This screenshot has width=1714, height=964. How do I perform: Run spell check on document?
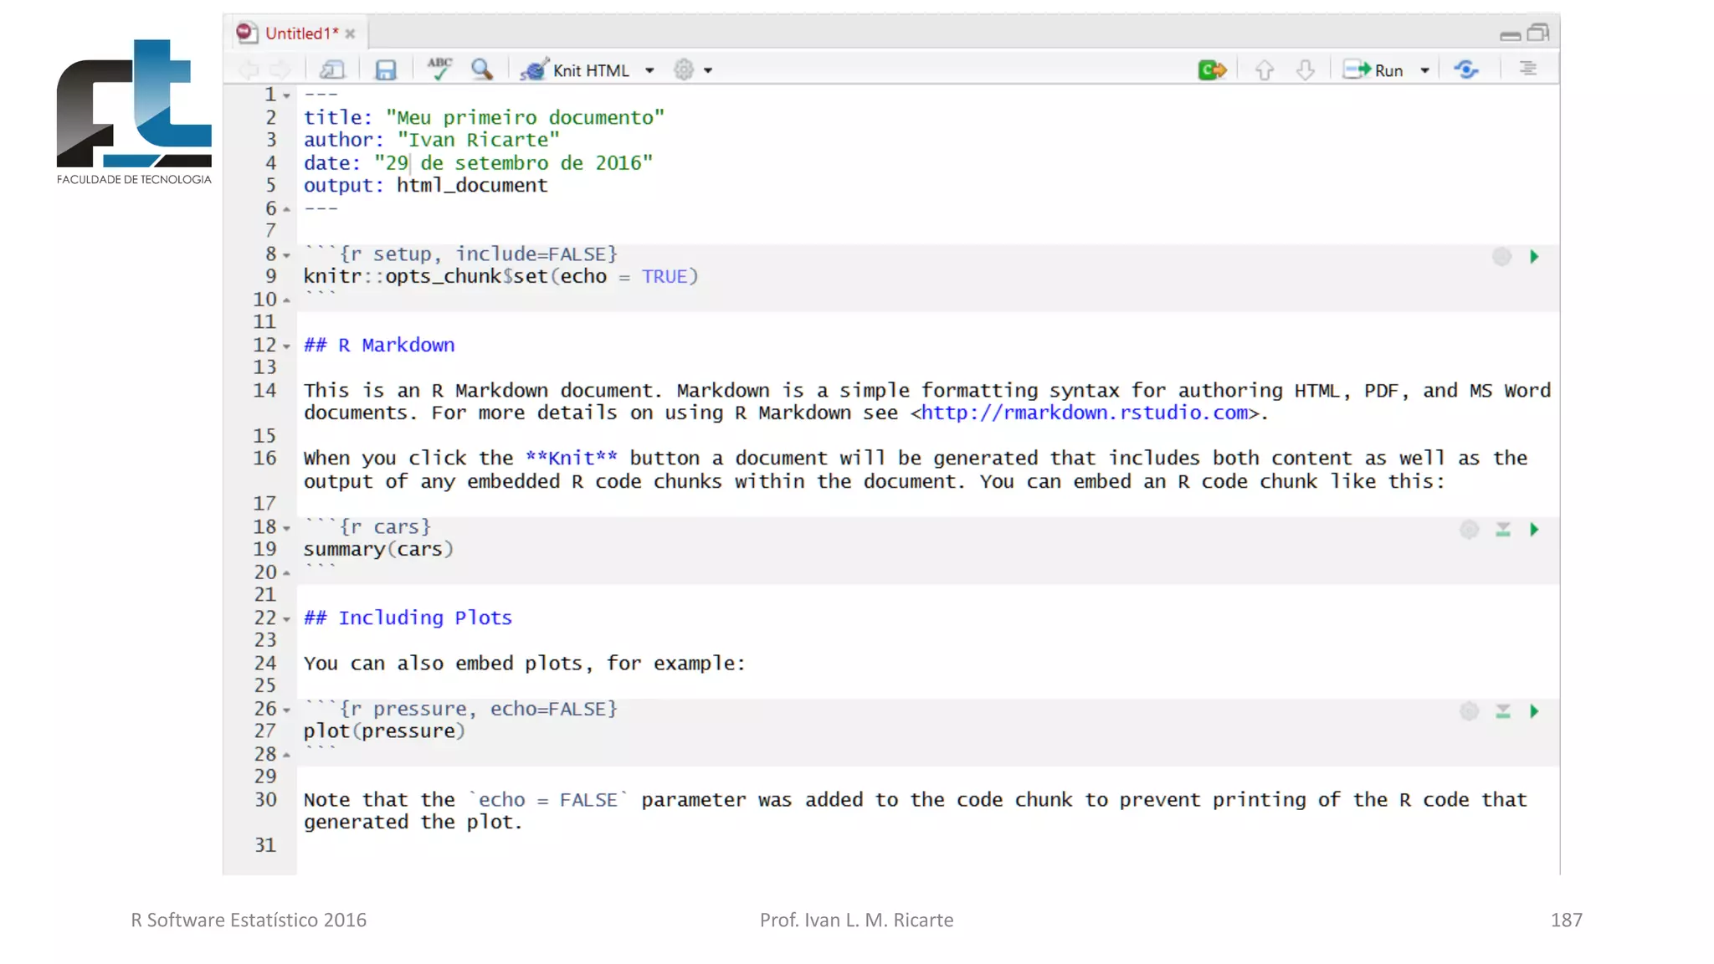coord(439,69)
